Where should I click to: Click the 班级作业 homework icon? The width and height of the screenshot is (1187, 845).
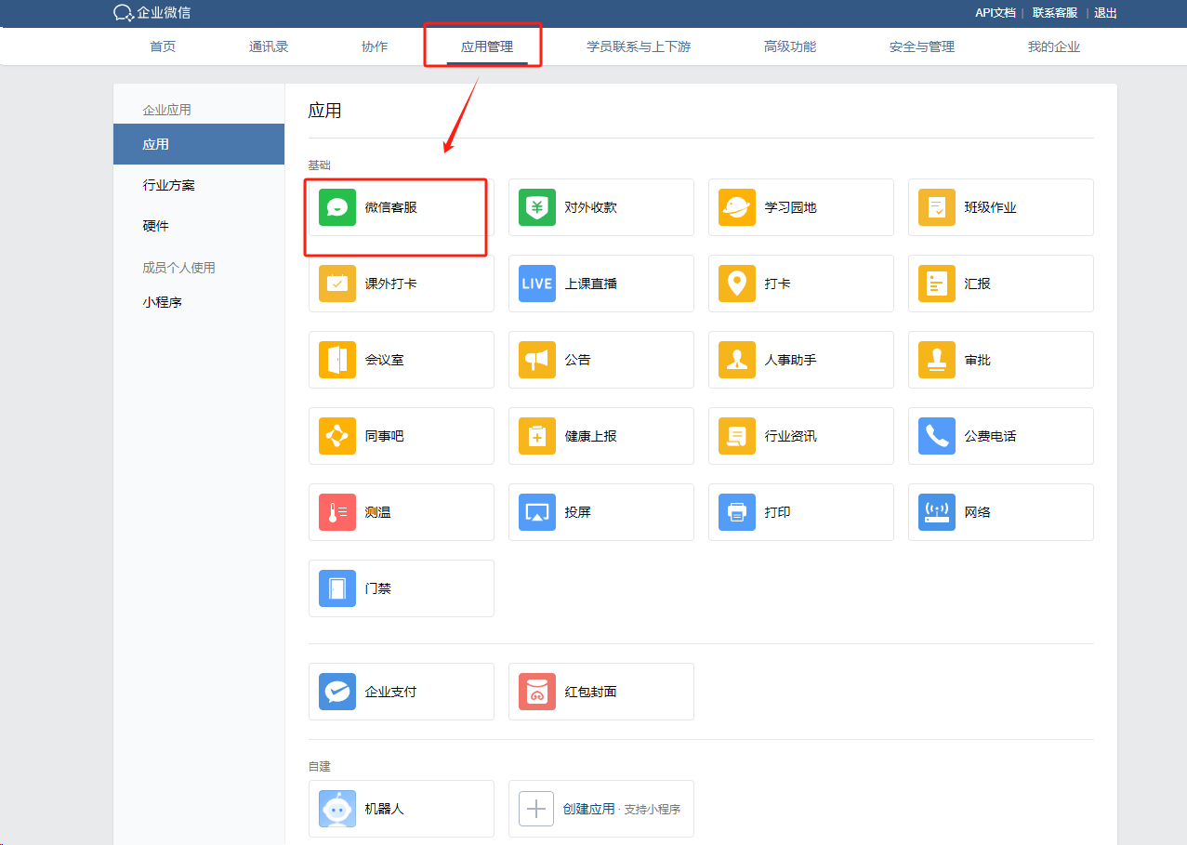(937, 207)
